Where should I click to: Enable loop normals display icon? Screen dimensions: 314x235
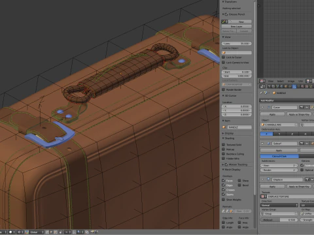coord(227,211)
